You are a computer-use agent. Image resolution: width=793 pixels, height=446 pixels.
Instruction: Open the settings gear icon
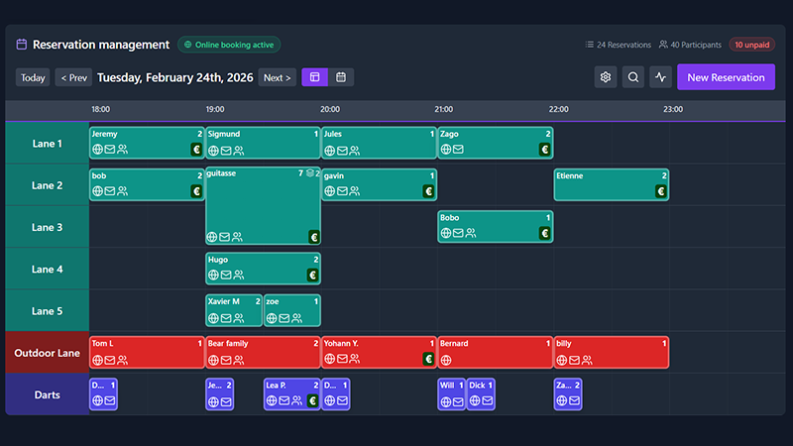(606, 77)
